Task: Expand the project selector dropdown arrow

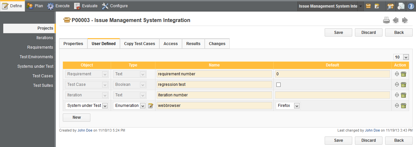Action: click(x=361, y=6)
